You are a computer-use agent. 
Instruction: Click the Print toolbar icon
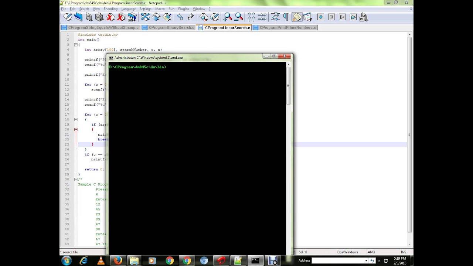coord(132,17)
